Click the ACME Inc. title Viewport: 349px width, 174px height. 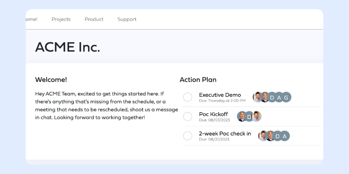[68, 47]
